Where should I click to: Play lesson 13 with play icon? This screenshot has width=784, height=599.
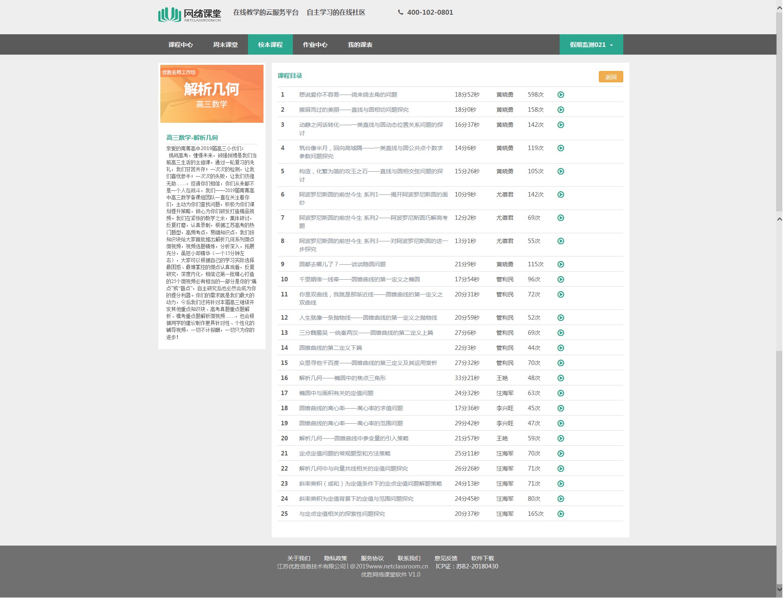tap(562, 333)
